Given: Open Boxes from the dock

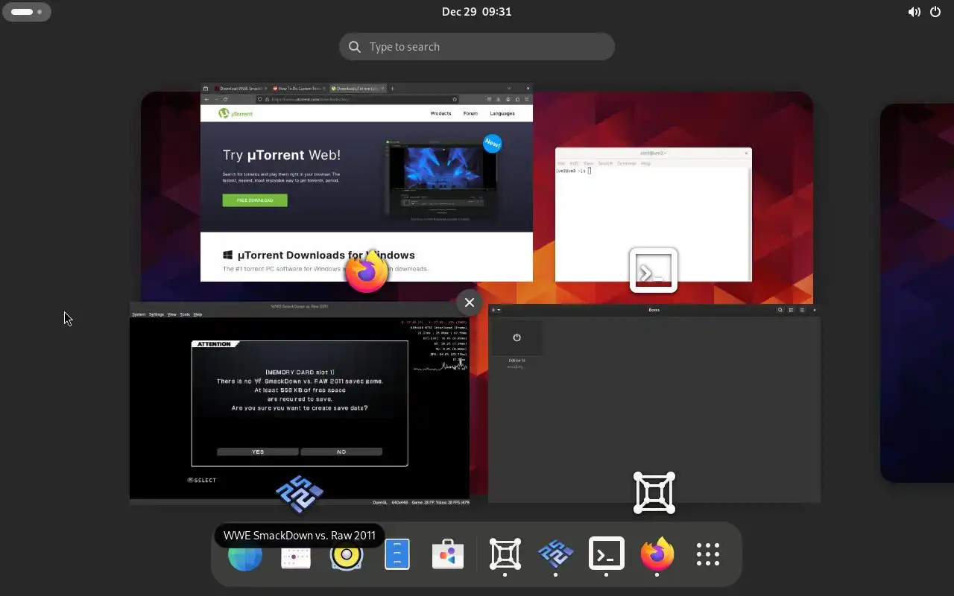Looking at the screenshot, I should coord(505,554).
